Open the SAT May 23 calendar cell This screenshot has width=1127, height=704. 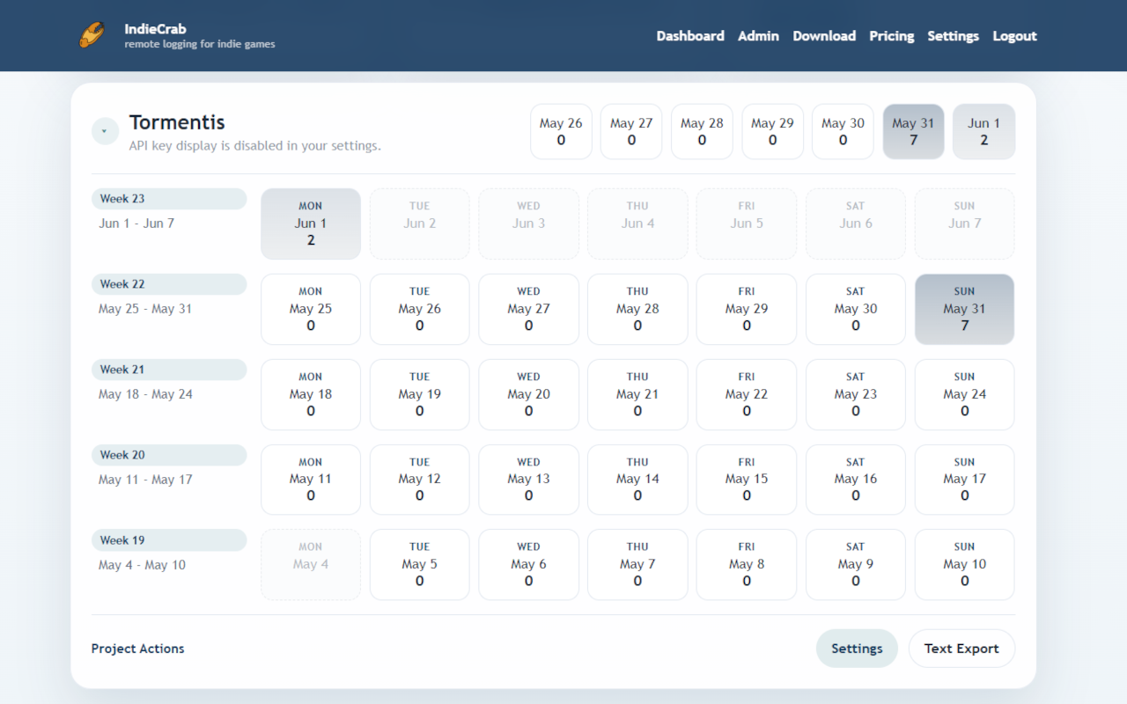[855, 394]
